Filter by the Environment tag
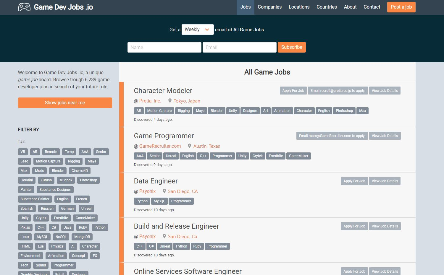The image size is (444, 275). click(30, 256)
